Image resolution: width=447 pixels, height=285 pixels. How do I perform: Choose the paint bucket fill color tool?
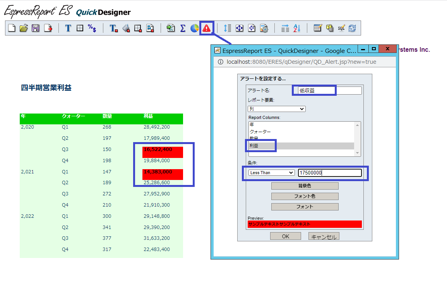tap(126, 28)
